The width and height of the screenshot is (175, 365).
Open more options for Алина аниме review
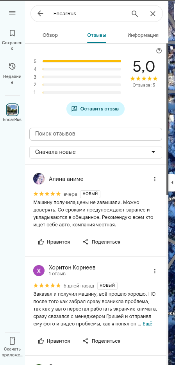click(155, 179)
